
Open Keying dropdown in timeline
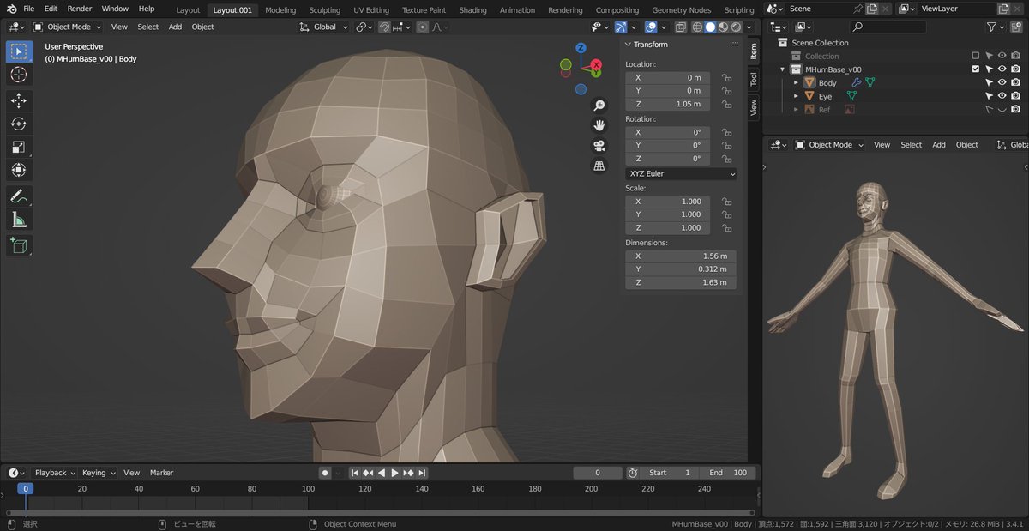pyautogui.click(x=98, y=473)
